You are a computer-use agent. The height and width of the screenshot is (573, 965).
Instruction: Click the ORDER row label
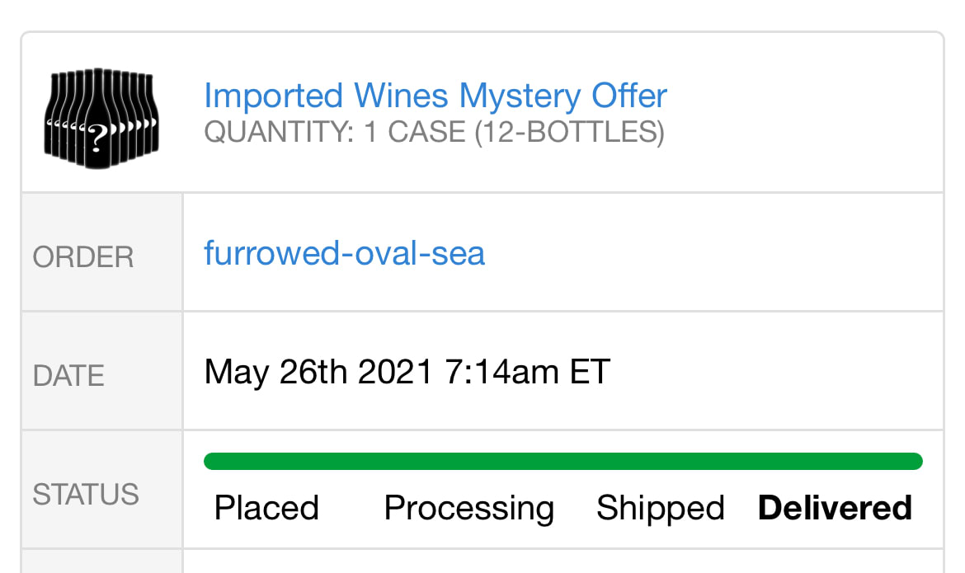(x=82, y=257)
